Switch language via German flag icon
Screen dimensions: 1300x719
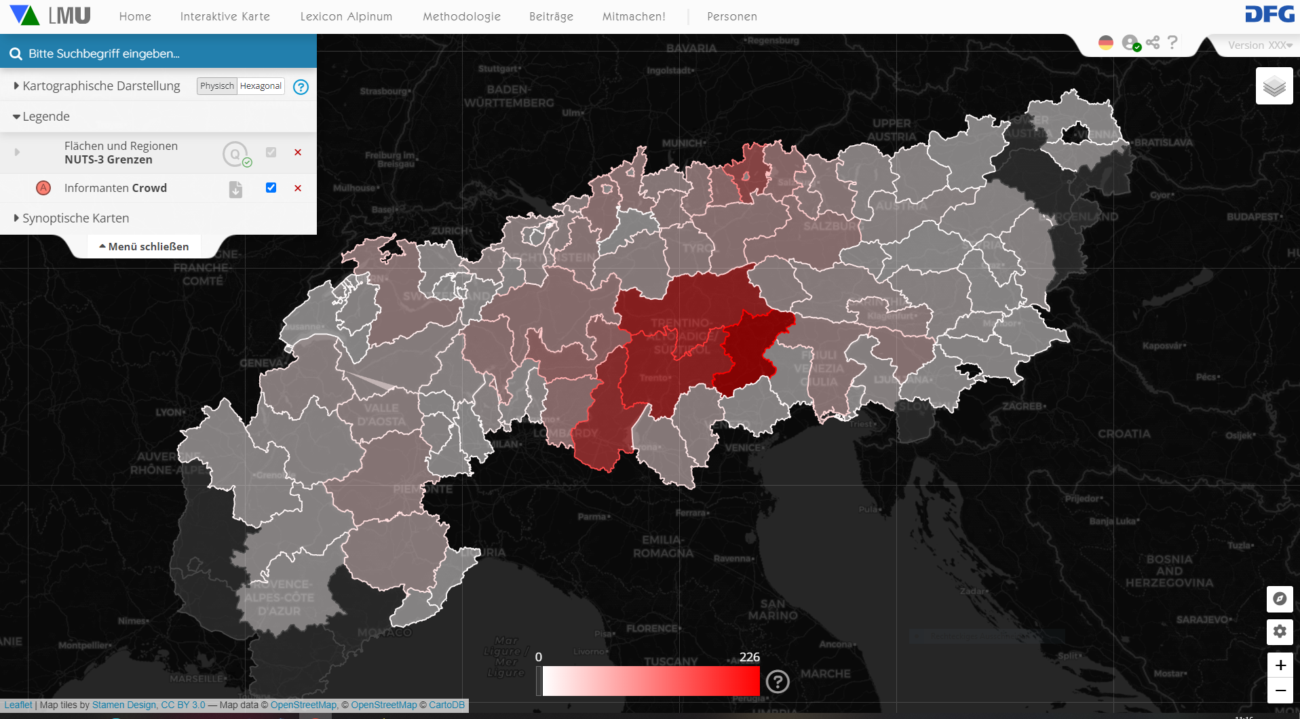(1105, 43)
